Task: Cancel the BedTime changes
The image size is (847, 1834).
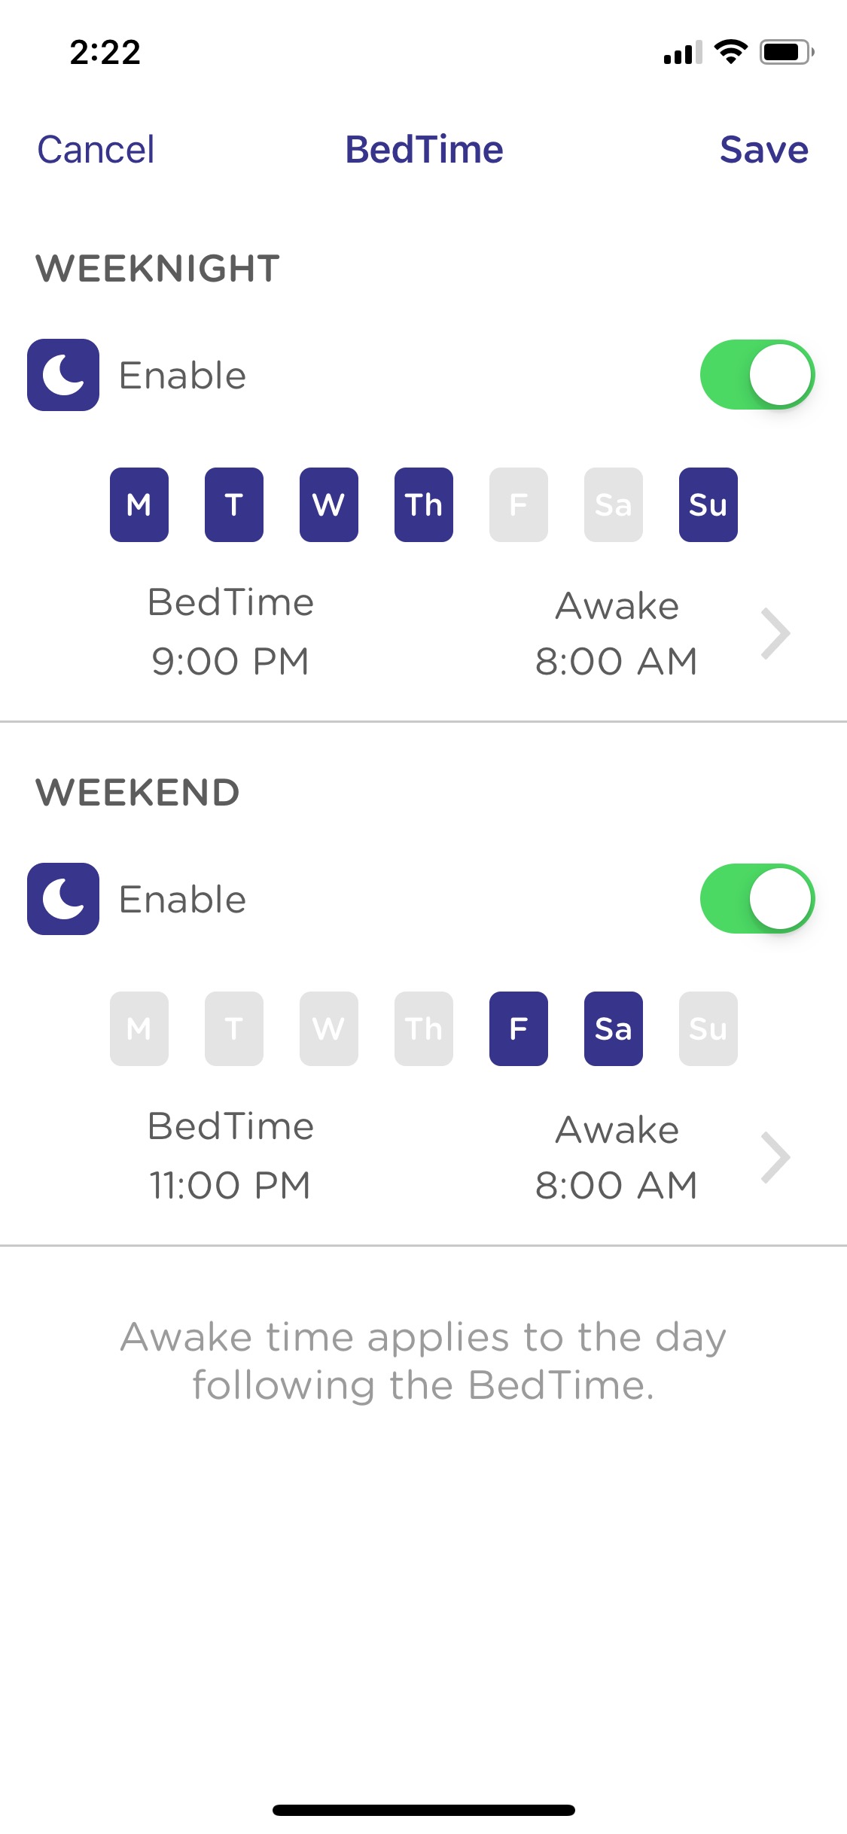Action: 96,149
